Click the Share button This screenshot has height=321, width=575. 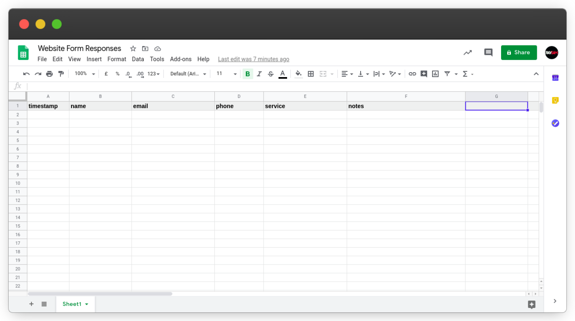pos(519,52)
